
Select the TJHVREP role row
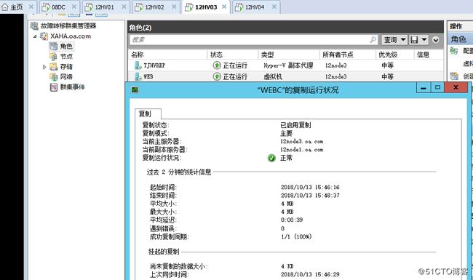coord(285,65)
